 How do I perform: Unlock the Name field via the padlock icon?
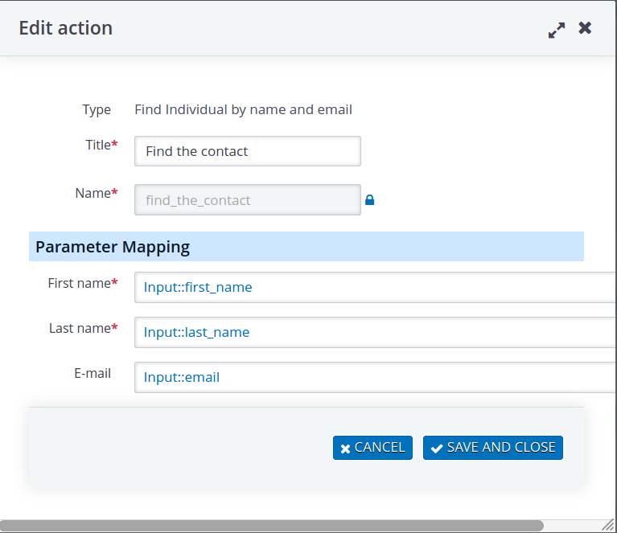pyautogui.click(x=369, y=200)
